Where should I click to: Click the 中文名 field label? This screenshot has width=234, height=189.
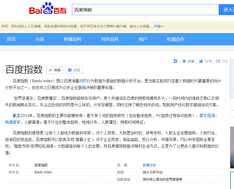tap(14, 165)
